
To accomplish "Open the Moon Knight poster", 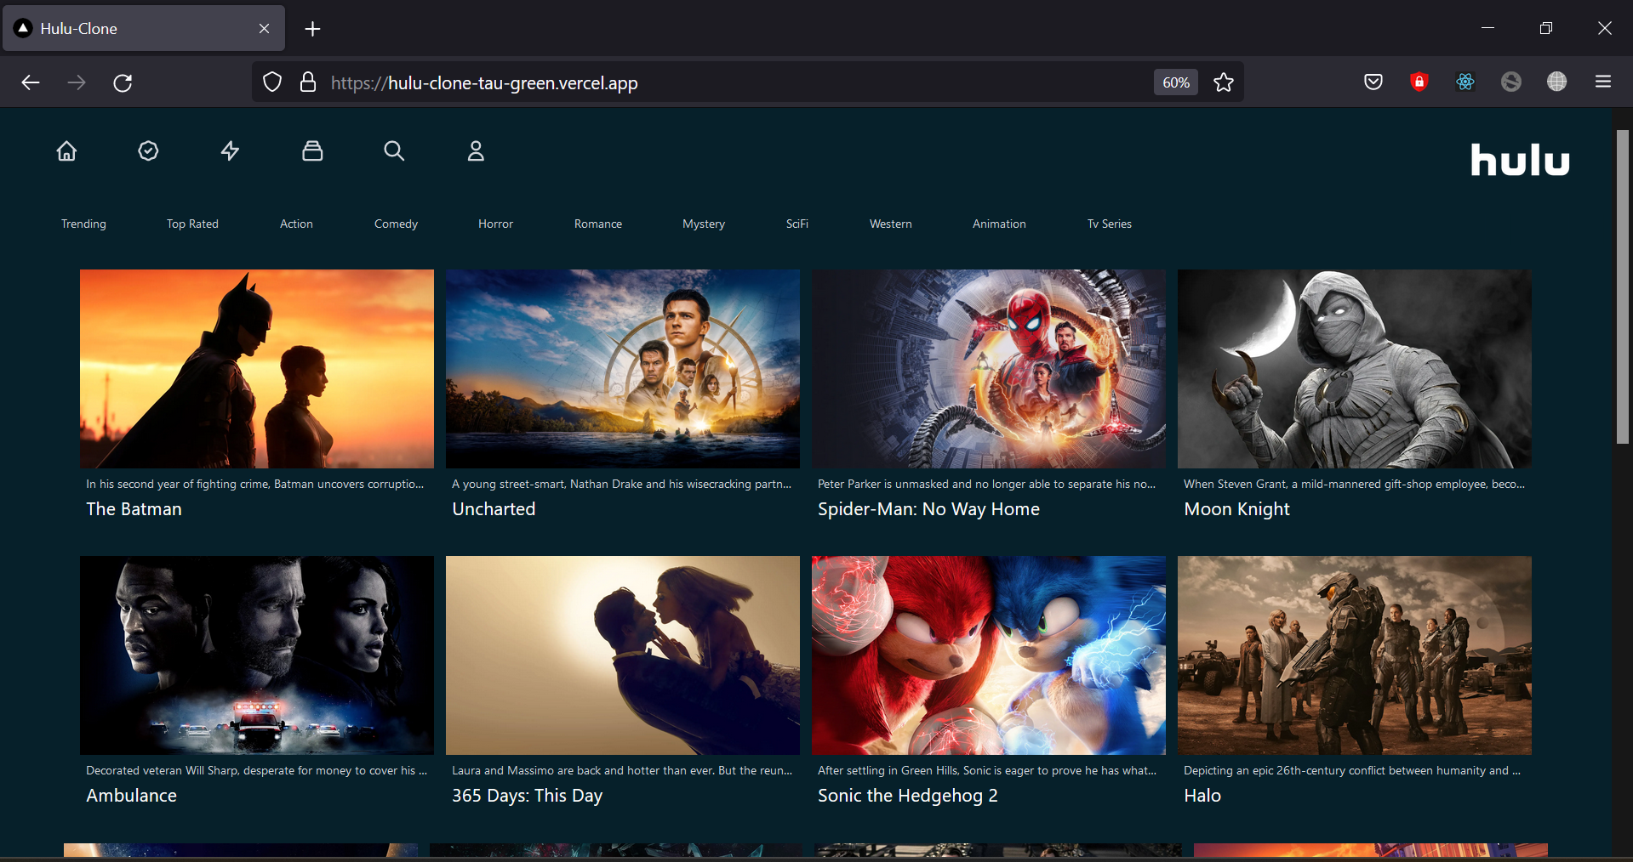I will click(1354, 369).
